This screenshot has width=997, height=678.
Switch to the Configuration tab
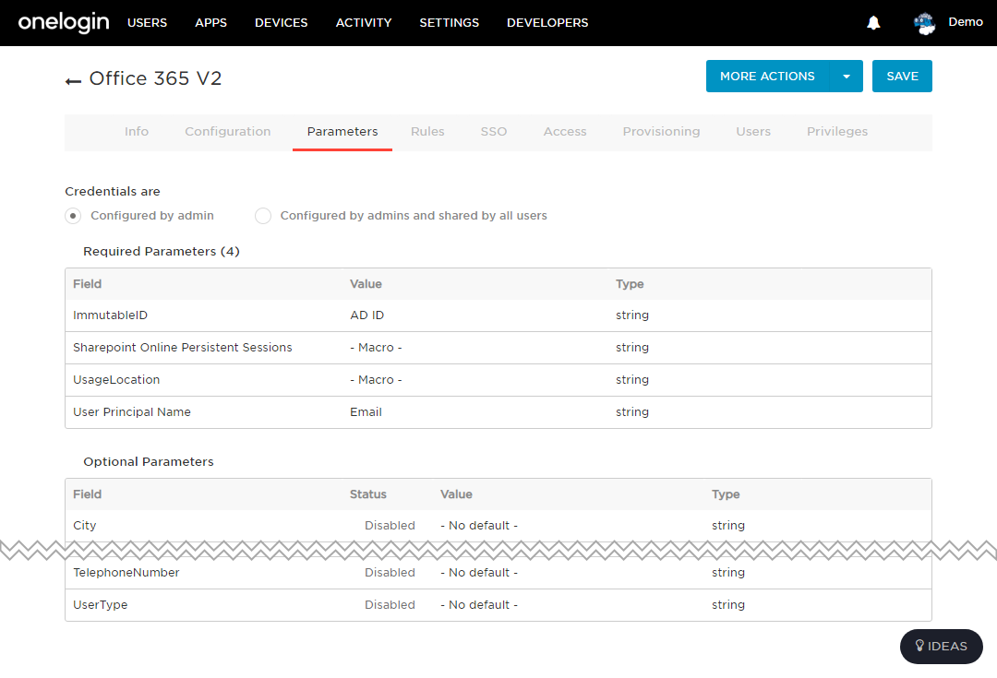[228, 132]
